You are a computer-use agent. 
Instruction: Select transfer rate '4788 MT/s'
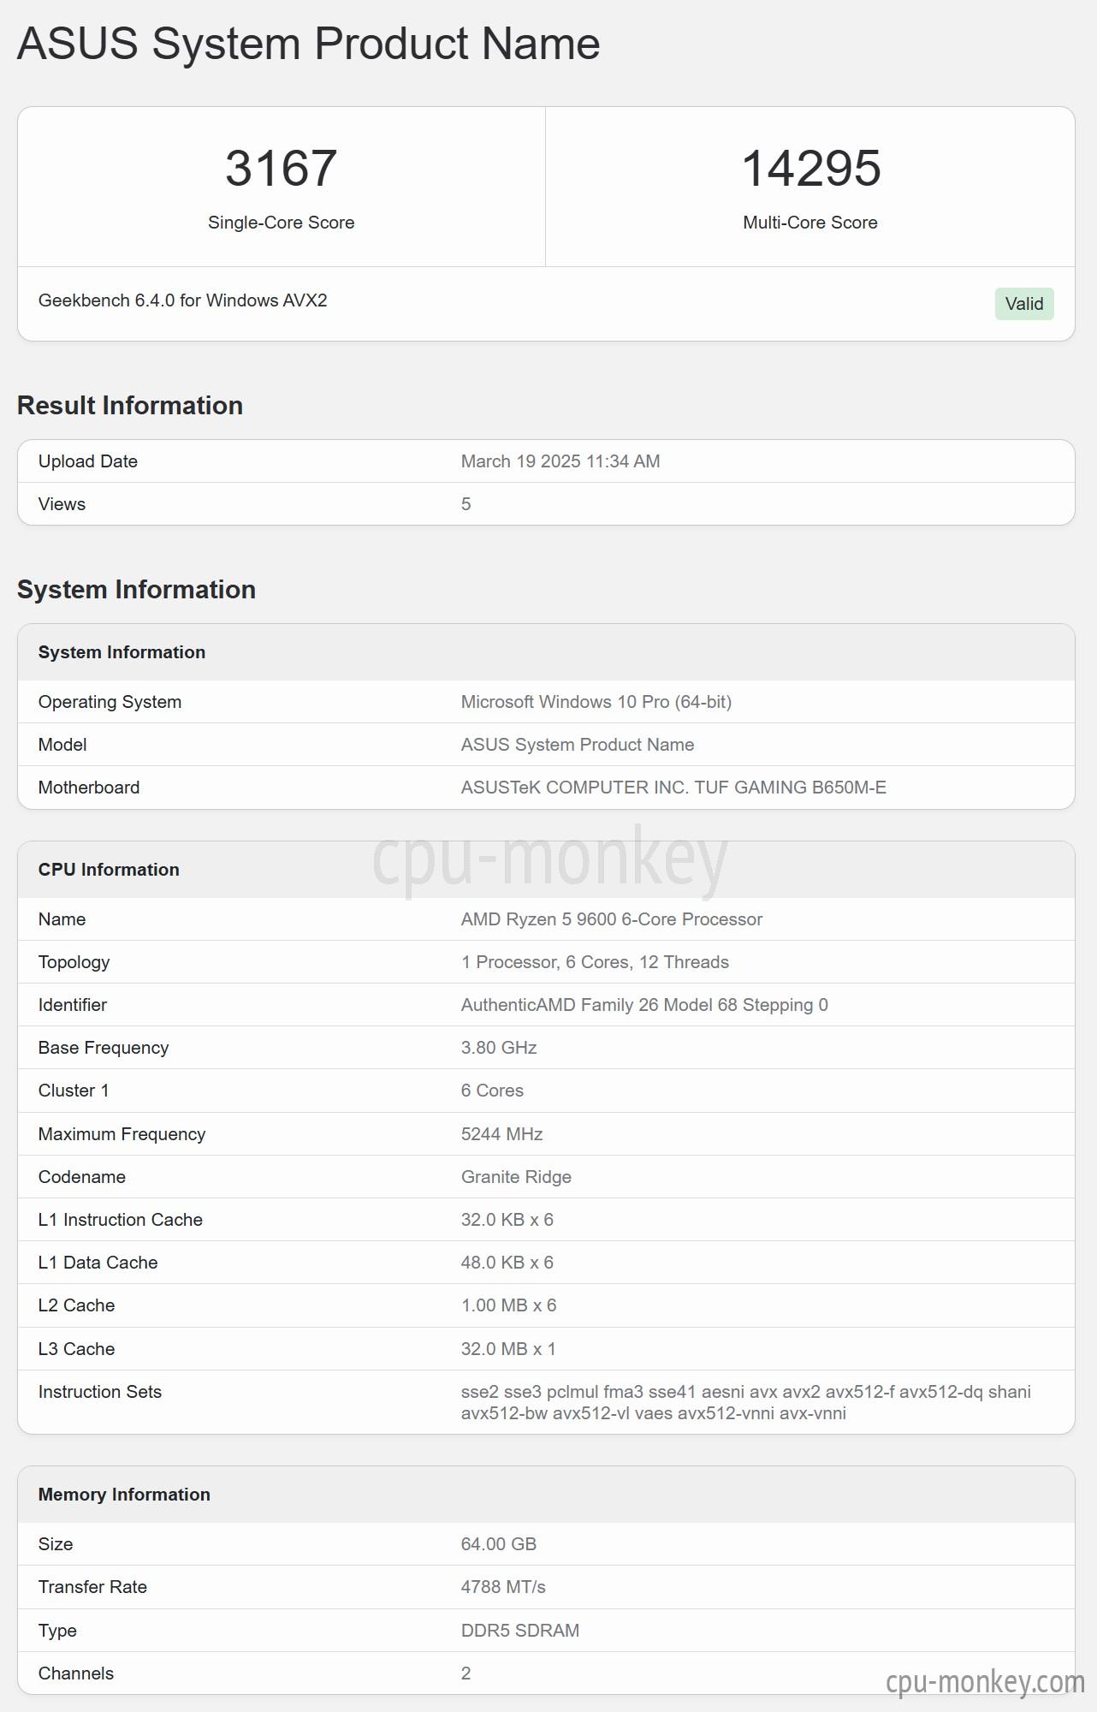click(503, 1587)
